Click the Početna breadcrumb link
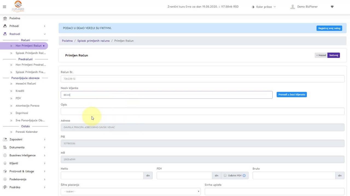350x196 pixels. coord(67,41)
